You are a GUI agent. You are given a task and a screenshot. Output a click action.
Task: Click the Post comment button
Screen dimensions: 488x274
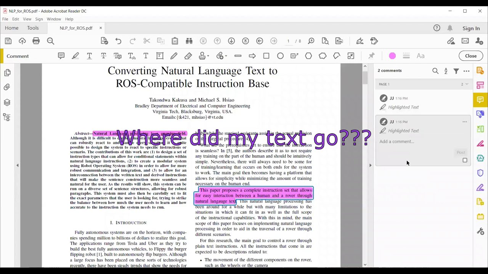461,152
